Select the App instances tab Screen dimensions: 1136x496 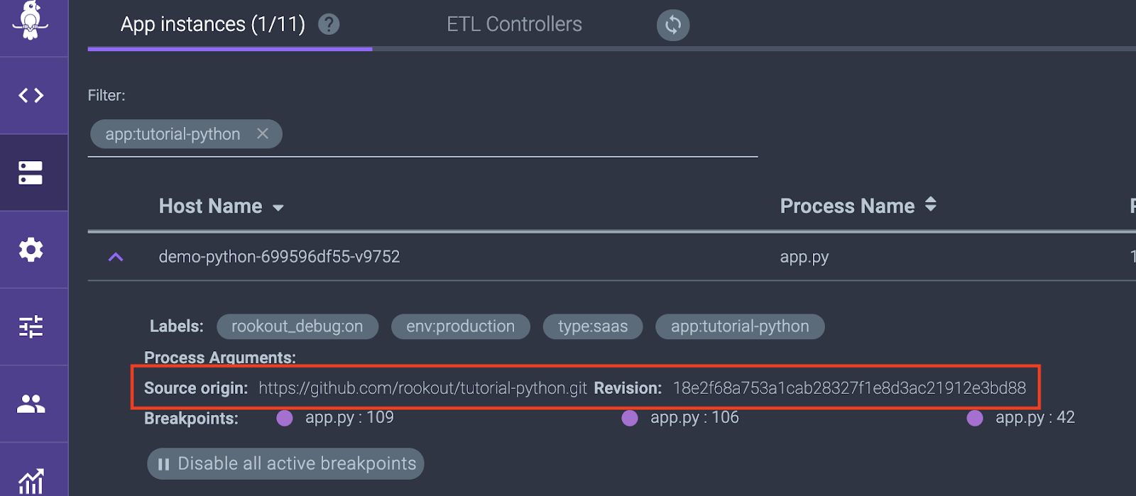pyautogui.click(x=212, y=24)
